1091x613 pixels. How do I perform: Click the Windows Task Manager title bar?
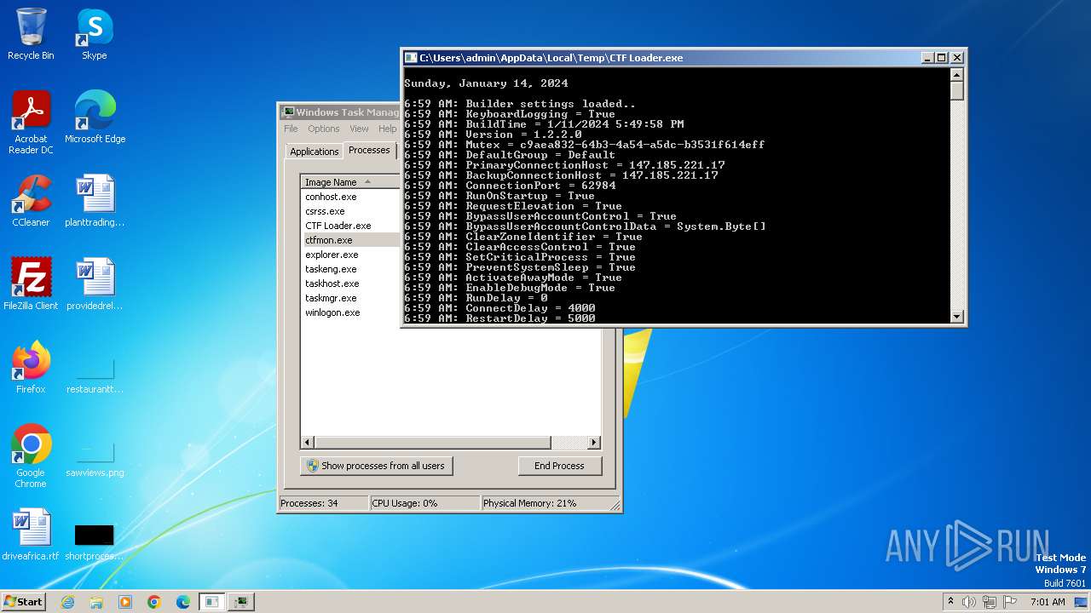click(341, 112)
